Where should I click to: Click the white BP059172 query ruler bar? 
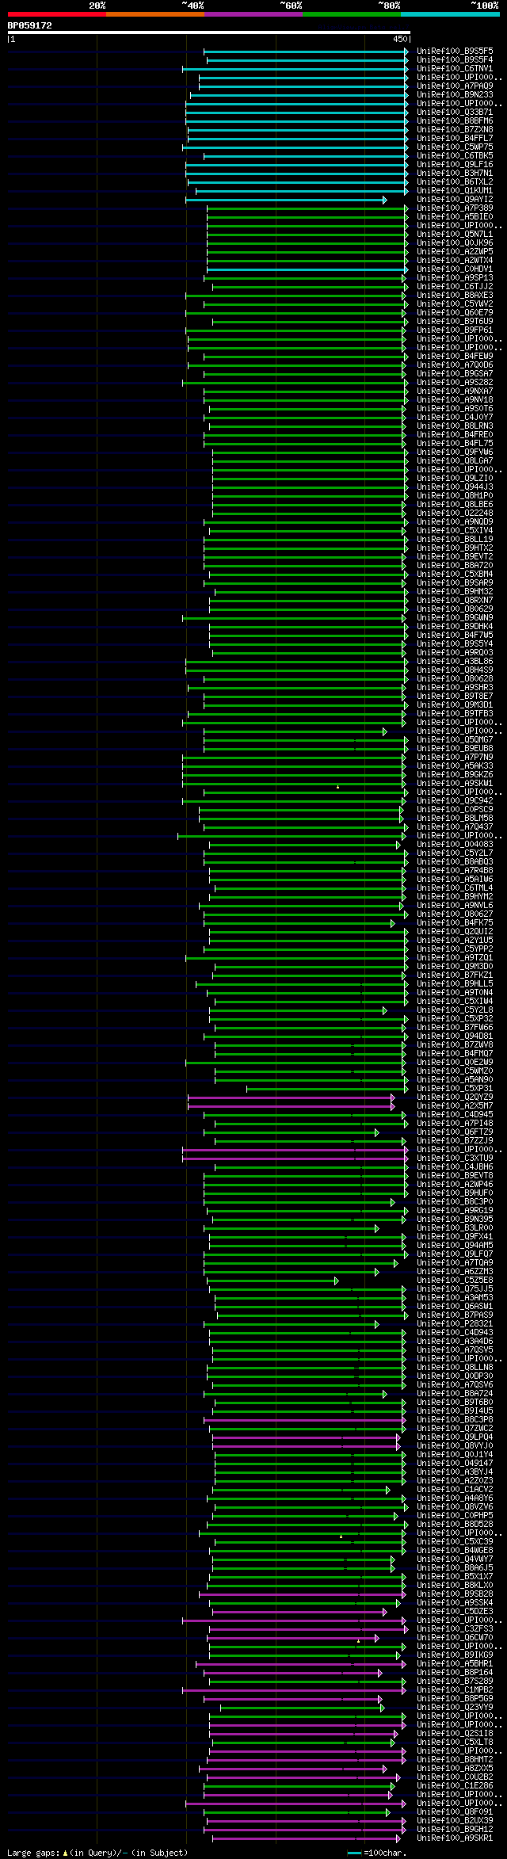(x=209, y=32)
